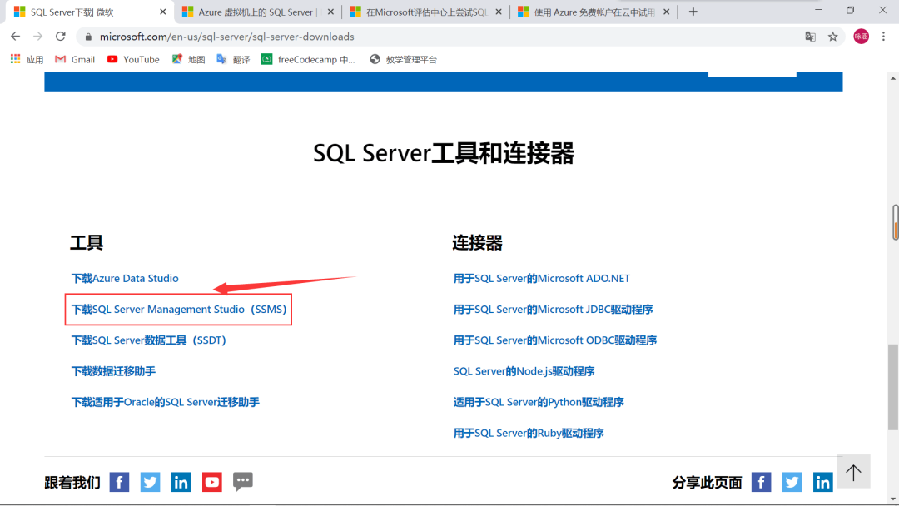Open SQL Server的Node.js驱动程序 link
The image size is (899, 506).
click(524, 371)
